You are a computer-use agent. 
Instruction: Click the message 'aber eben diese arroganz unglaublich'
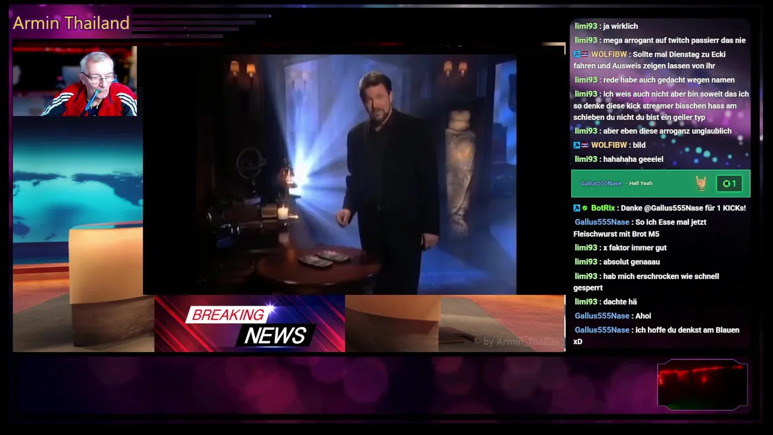coord(667,131)
